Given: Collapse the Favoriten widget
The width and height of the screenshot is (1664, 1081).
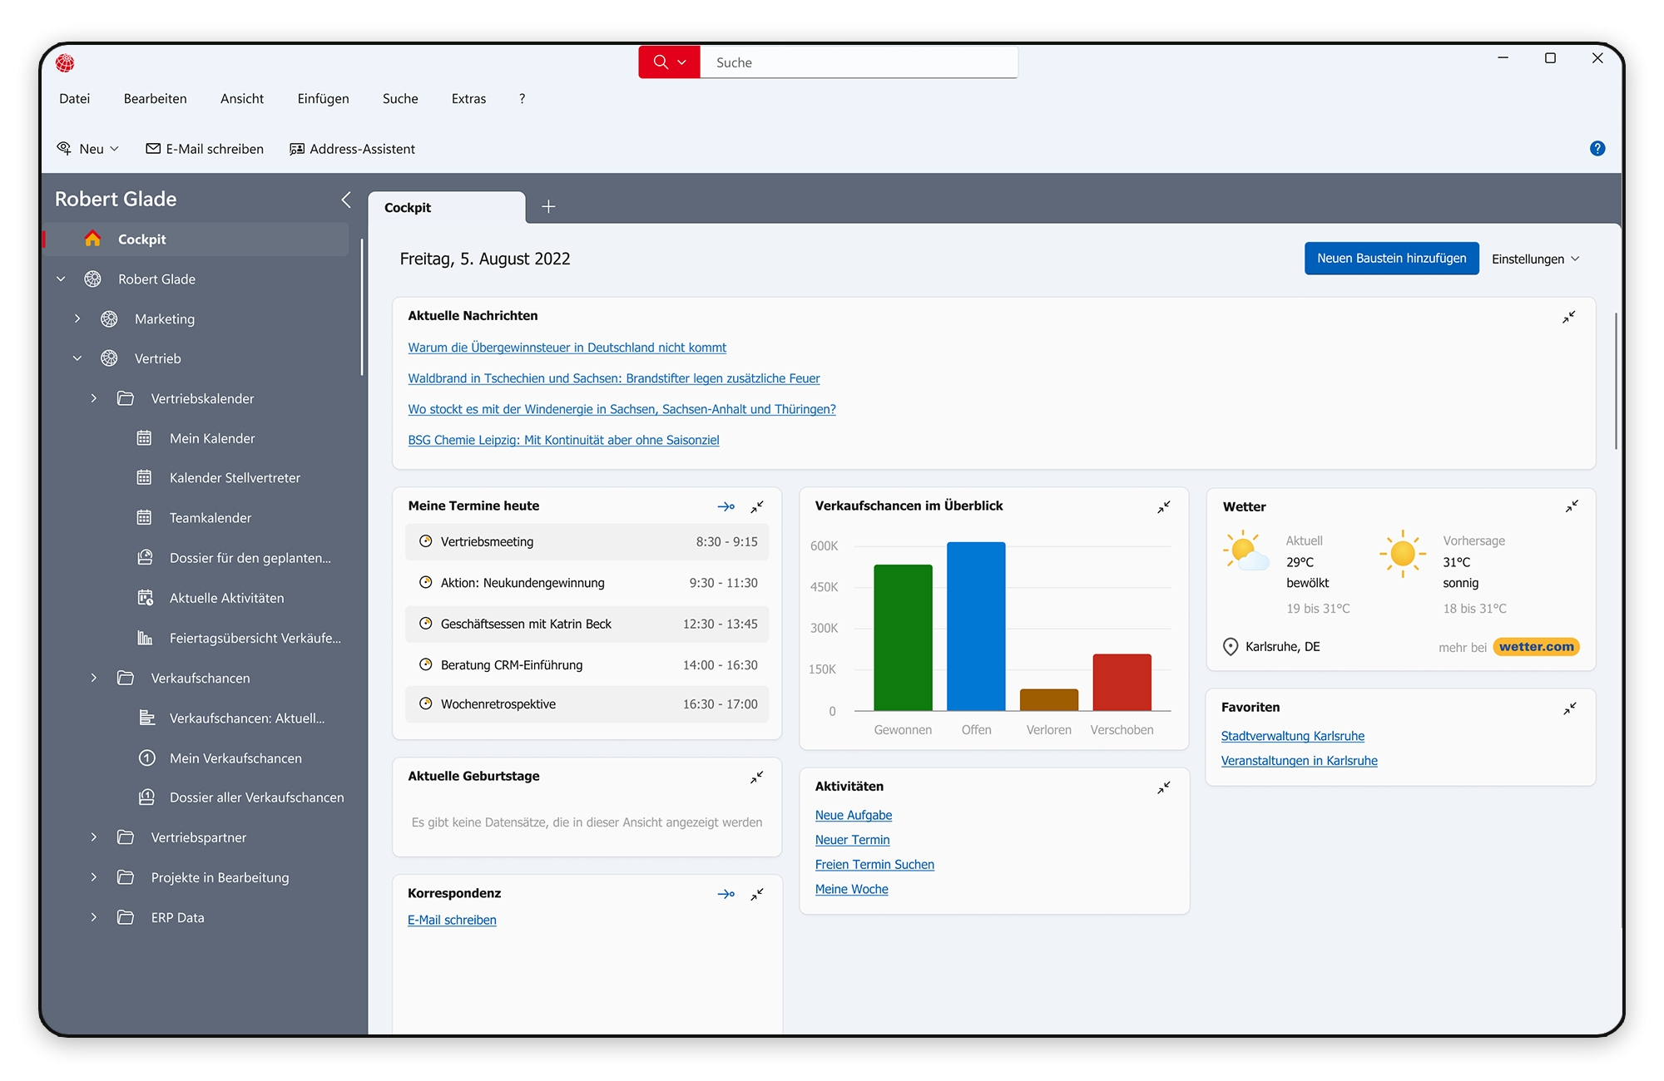Looking at the screenshot, I should [1569, 708].
